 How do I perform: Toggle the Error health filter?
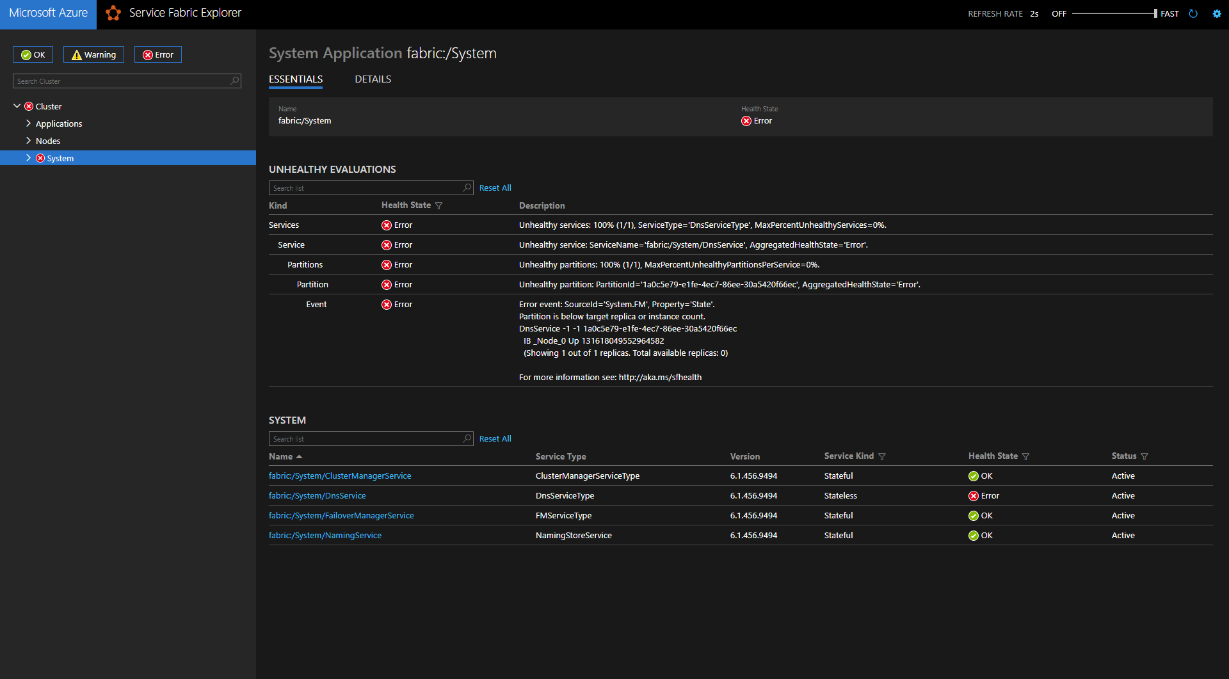(158, 54)
